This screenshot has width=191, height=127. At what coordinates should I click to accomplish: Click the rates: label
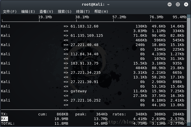tap(119, 114)
